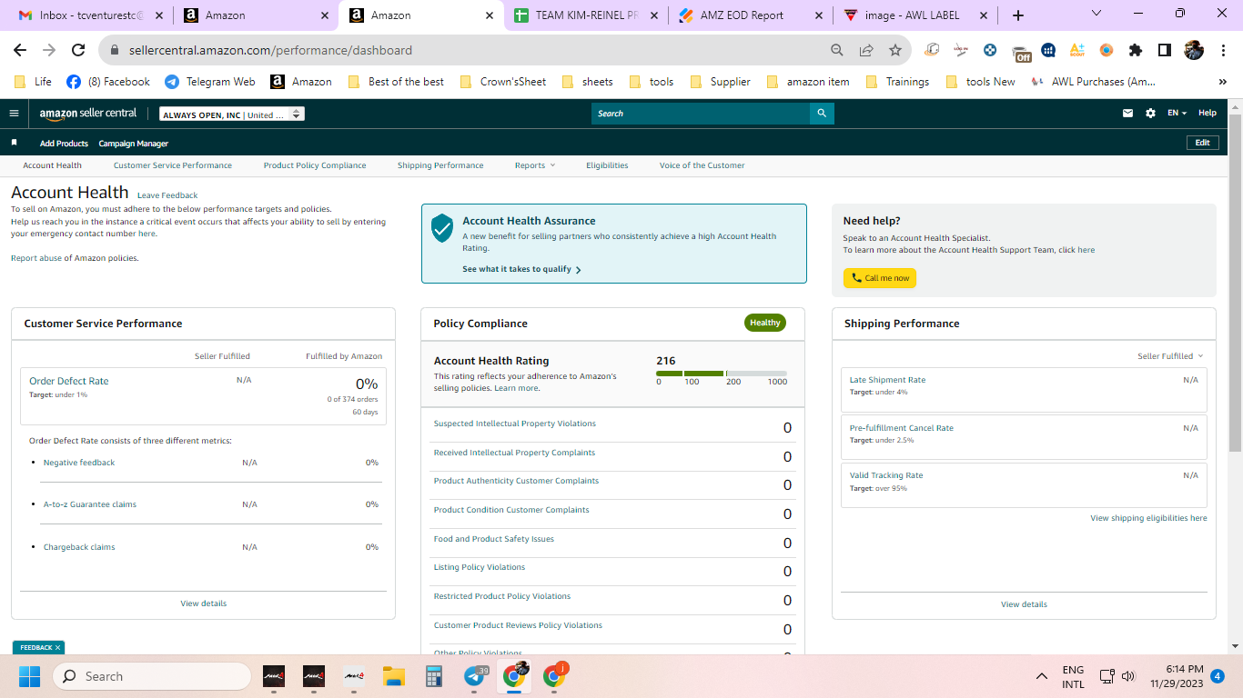Open the Telegram Web bookmark
This screenshot has height=698, width=1243.
210,82
